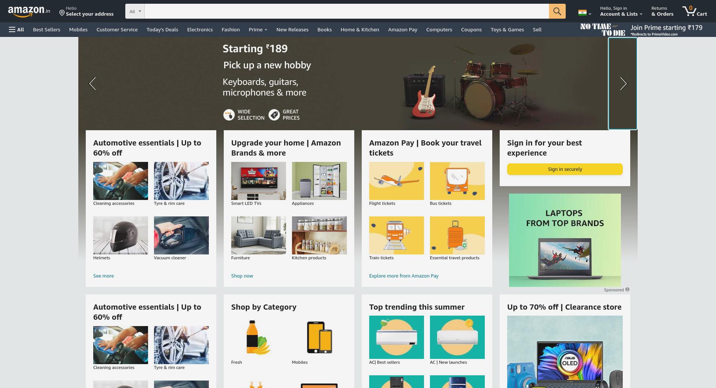This screenshot has height=388, width=716.
Task: Open Sell nav item
Action: tap(537, 29)
